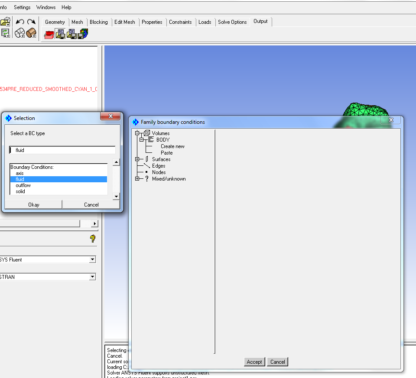
Task: Open dropdown arrow on wireframe display icon
Action: pos(23,36)
